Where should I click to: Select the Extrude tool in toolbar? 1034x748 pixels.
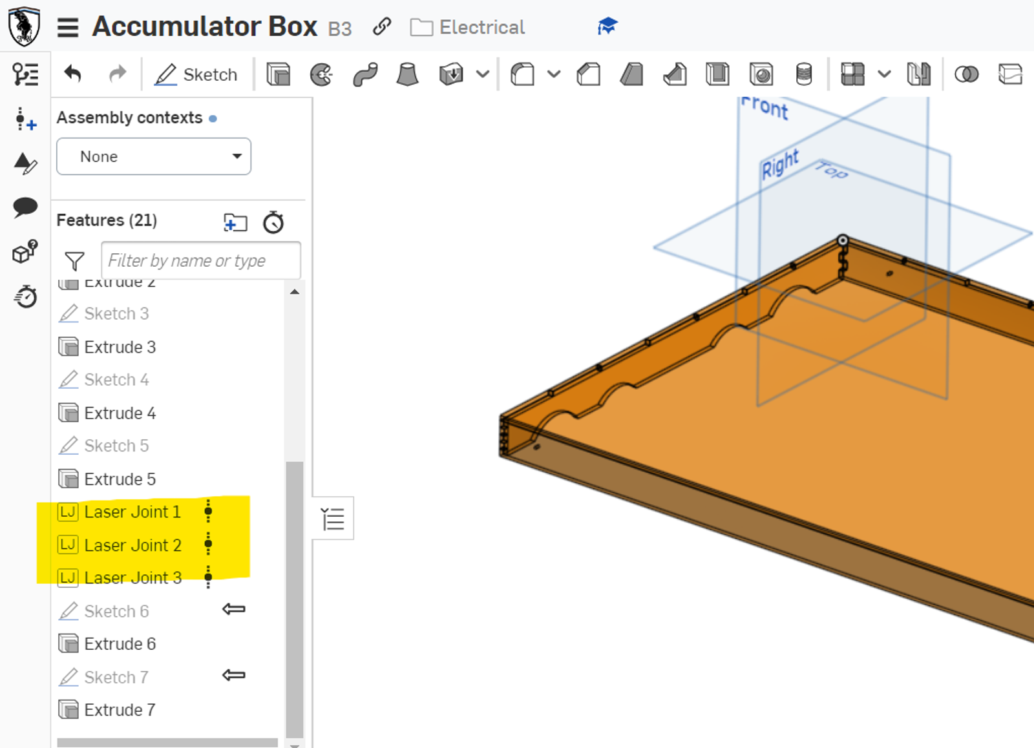(x=278, y=74)
